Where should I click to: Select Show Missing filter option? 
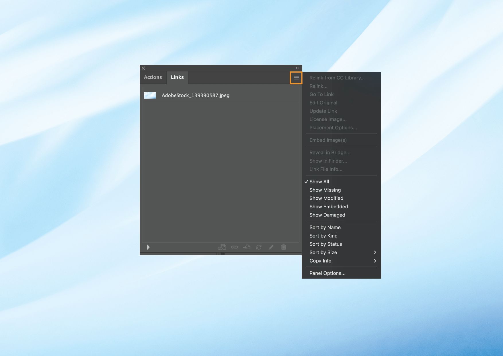click(x=341, y=190)
